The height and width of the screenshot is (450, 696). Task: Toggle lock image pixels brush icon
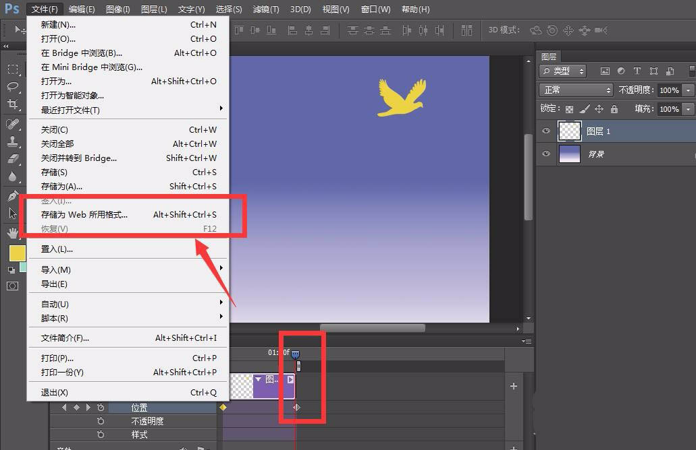coord(585,109)
